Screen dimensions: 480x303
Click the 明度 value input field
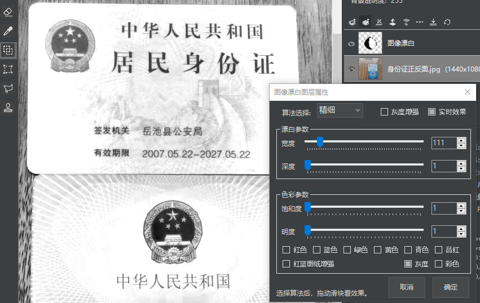[444, 231]
